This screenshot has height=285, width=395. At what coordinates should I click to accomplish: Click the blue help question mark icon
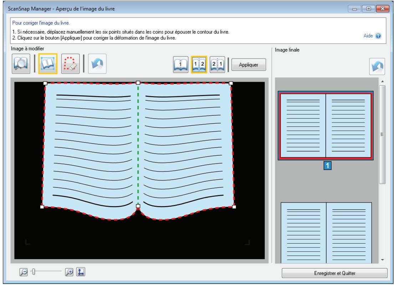(378, 36)
